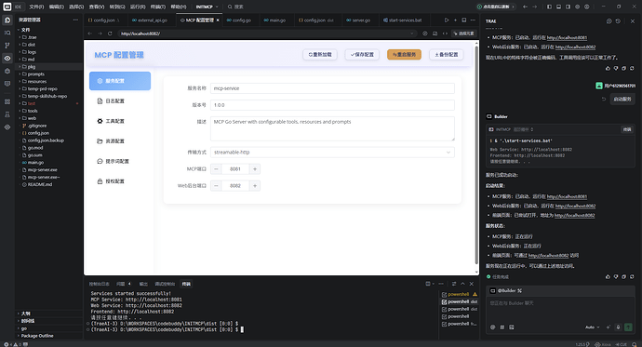
Task: Click the plus icon in the editor tab toolbar
Action: pos(455,20)
